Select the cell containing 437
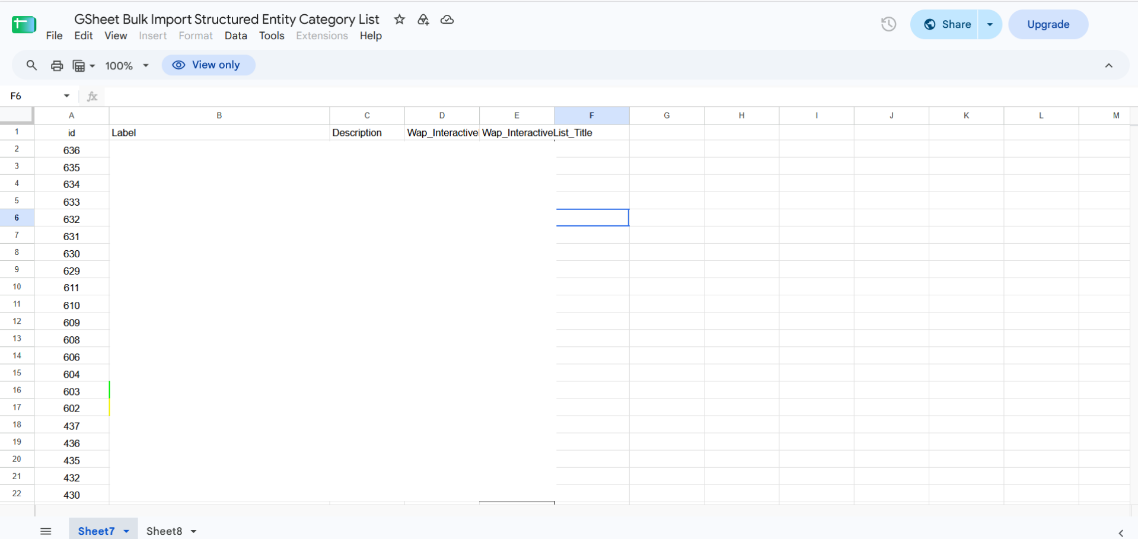 (71, 426)
